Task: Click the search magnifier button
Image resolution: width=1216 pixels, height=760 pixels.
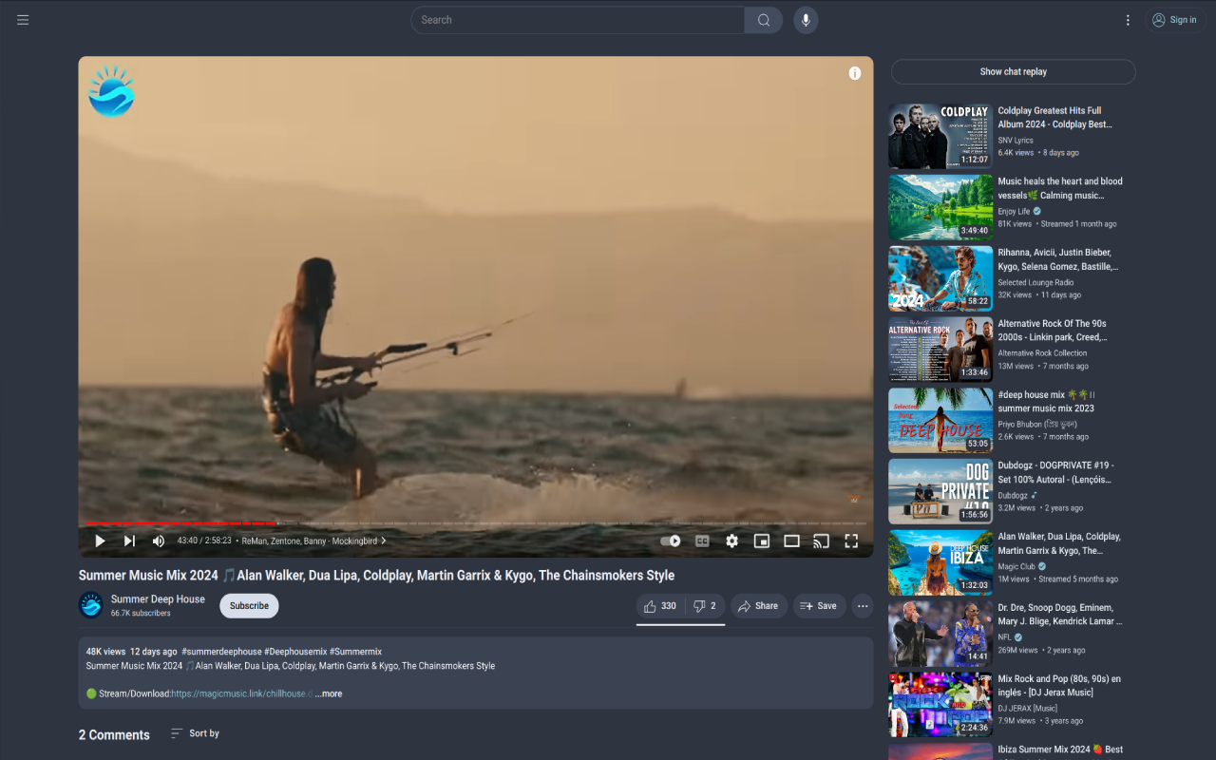Action: point(764,20)
